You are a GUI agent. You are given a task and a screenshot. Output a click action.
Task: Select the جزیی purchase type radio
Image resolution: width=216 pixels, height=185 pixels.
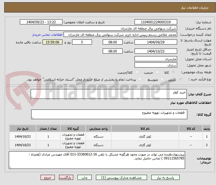pos(180,79)
